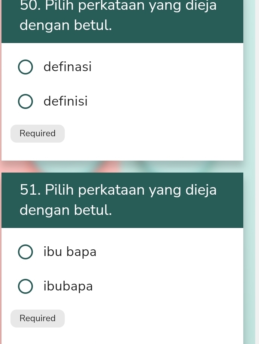259x344 pixels.
Task: Click the "ibubapa" answer label text
Action: pos(68,286)
